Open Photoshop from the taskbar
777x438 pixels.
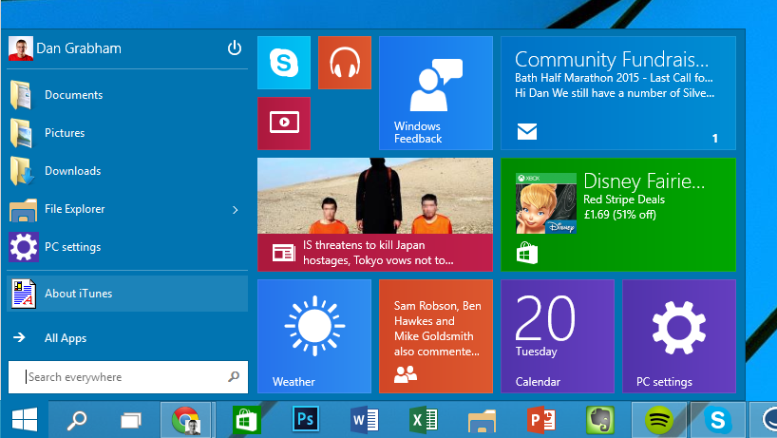click(x=306, y=419)
